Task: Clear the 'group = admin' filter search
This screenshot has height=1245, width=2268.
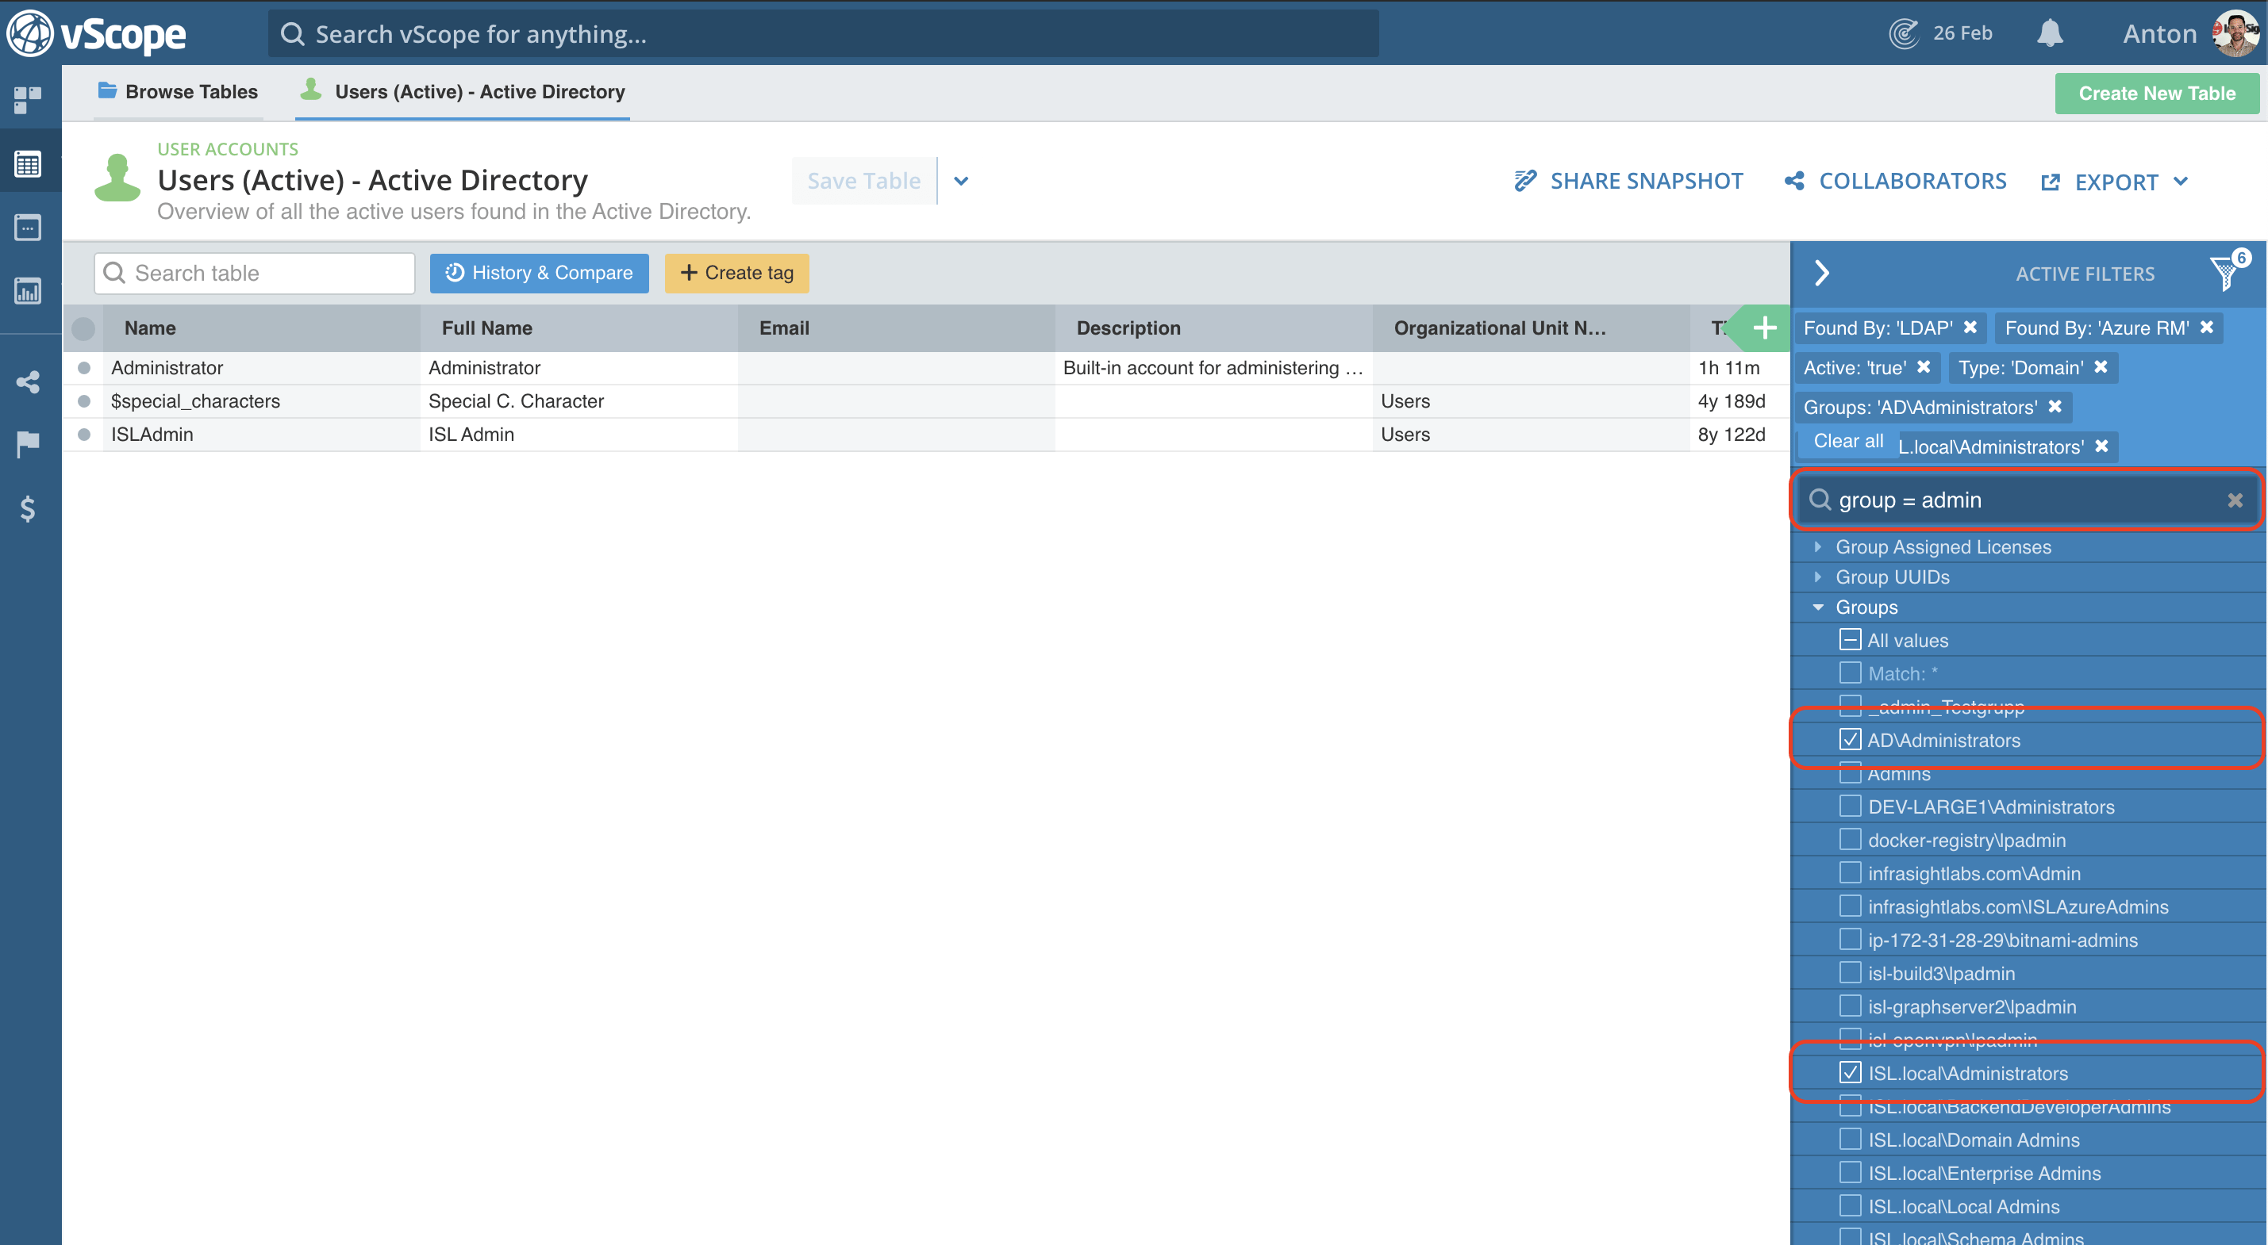Action: click(x=2235, y=500)
